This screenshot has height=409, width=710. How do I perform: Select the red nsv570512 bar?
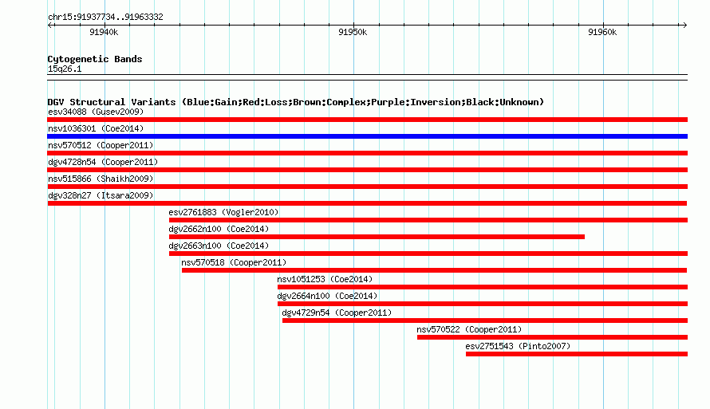click(367, 153)
